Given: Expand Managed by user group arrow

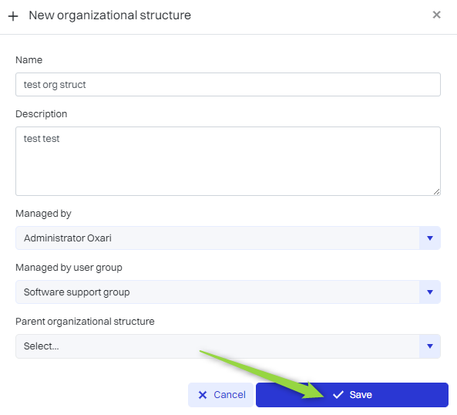Looking at the screenshot, I should (429, 292).
